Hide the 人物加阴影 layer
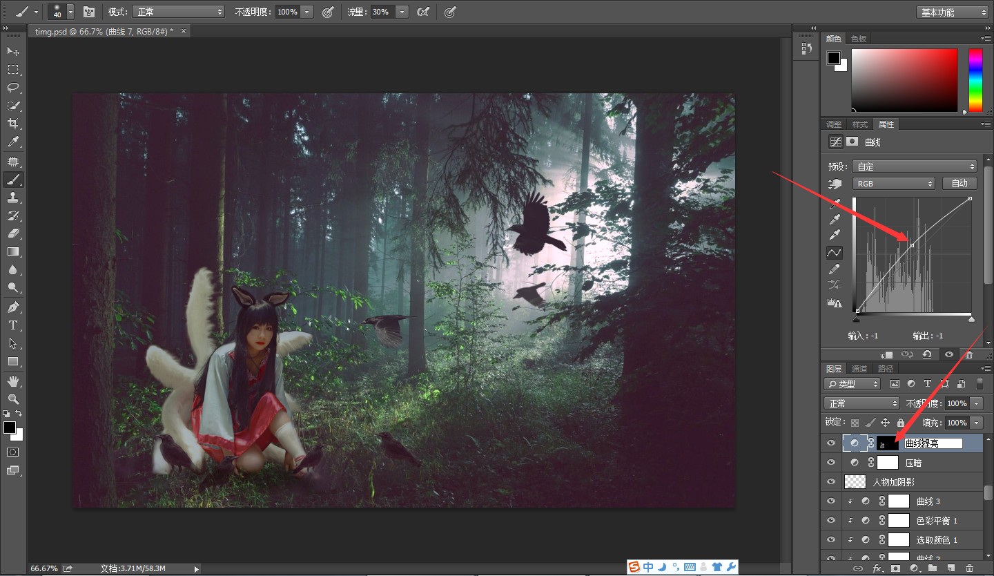 (831, 482)
